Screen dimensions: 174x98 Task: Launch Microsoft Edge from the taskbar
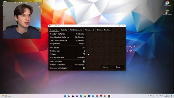[x=81, y=96]
